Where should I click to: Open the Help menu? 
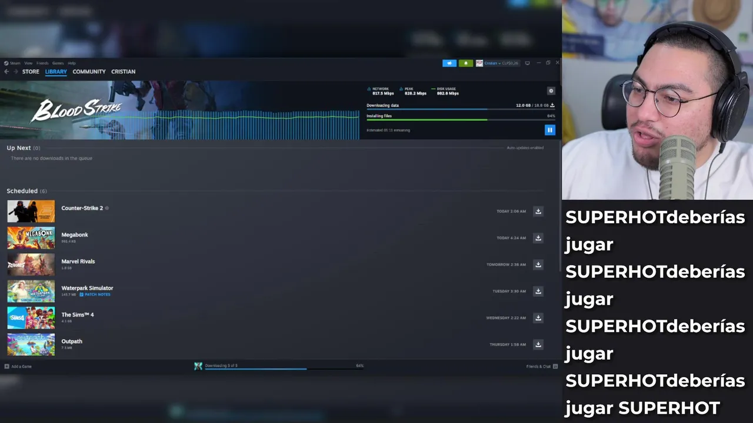pyautogui.click(x=72, y=63)
